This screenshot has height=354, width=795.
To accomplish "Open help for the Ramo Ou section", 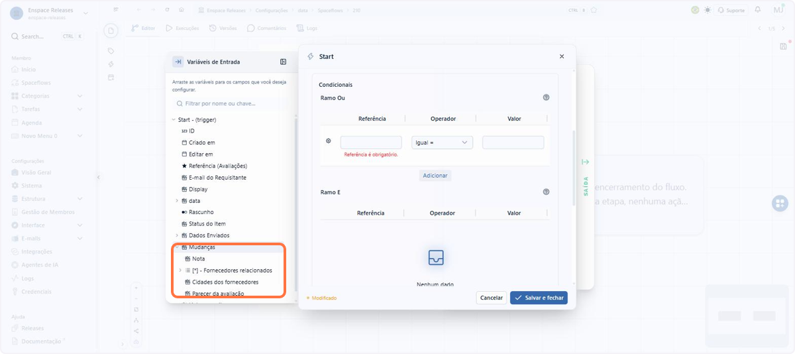I will (546, 97).
